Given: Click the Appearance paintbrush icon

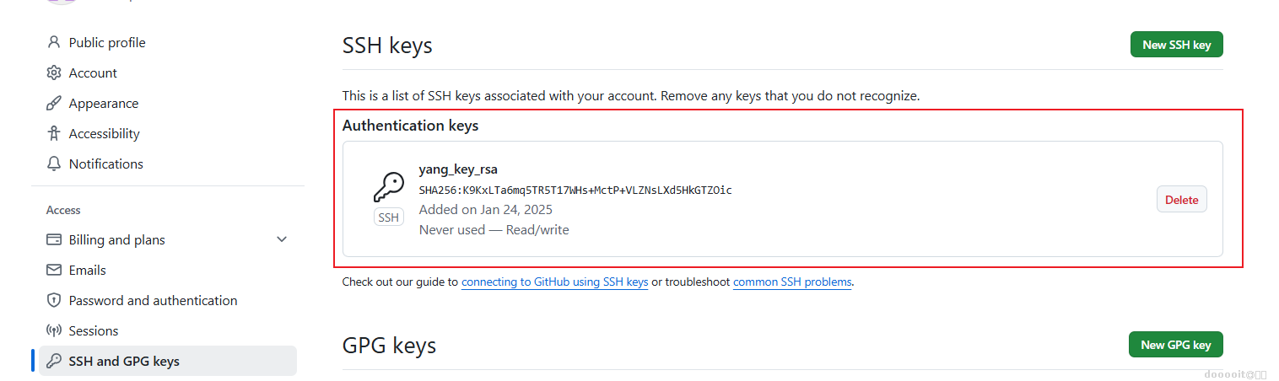Looking at the screenshot, I should [x=54, y=103].
